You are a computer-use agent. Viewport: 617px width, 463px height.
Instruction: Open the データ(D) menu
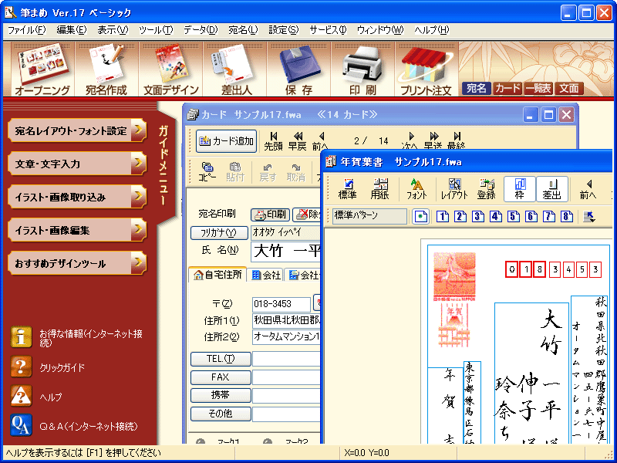pos(201,30)
